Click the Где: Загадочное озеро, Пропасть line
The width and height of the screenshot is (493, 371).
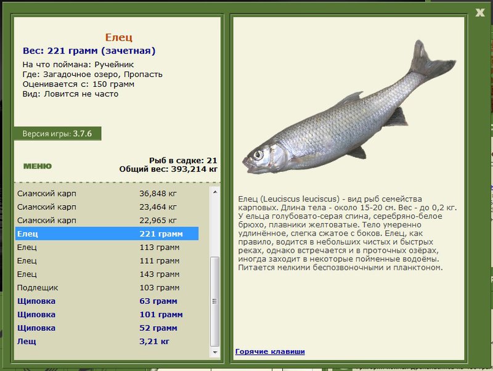92,75
